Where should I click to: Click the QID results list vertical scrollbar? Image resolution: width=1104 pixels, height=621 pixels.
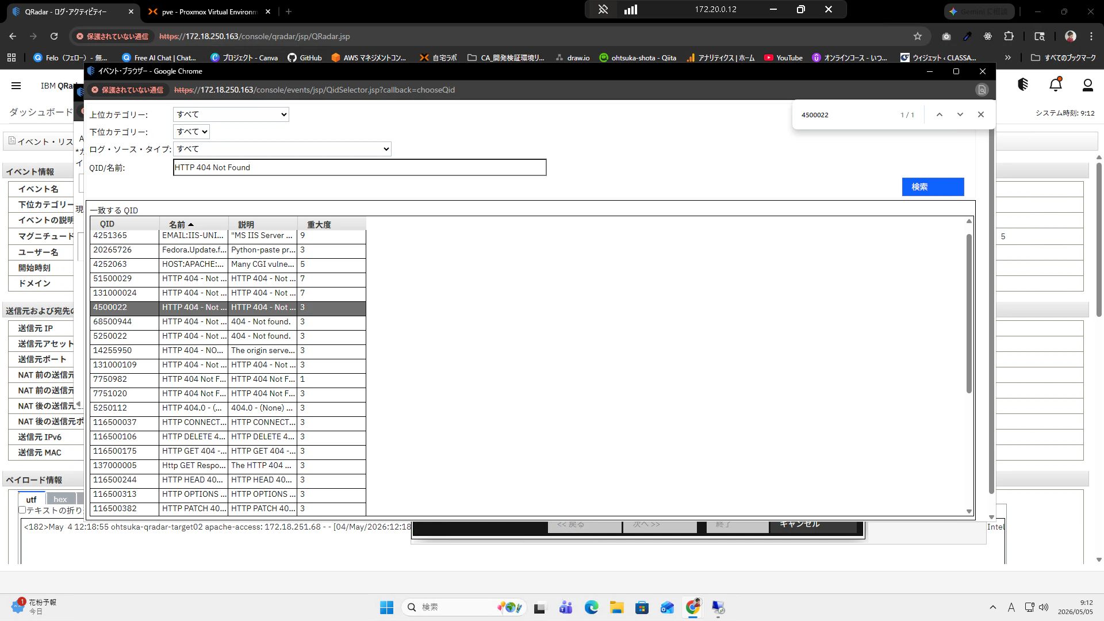pyautogui.click(x=969, y=313)
